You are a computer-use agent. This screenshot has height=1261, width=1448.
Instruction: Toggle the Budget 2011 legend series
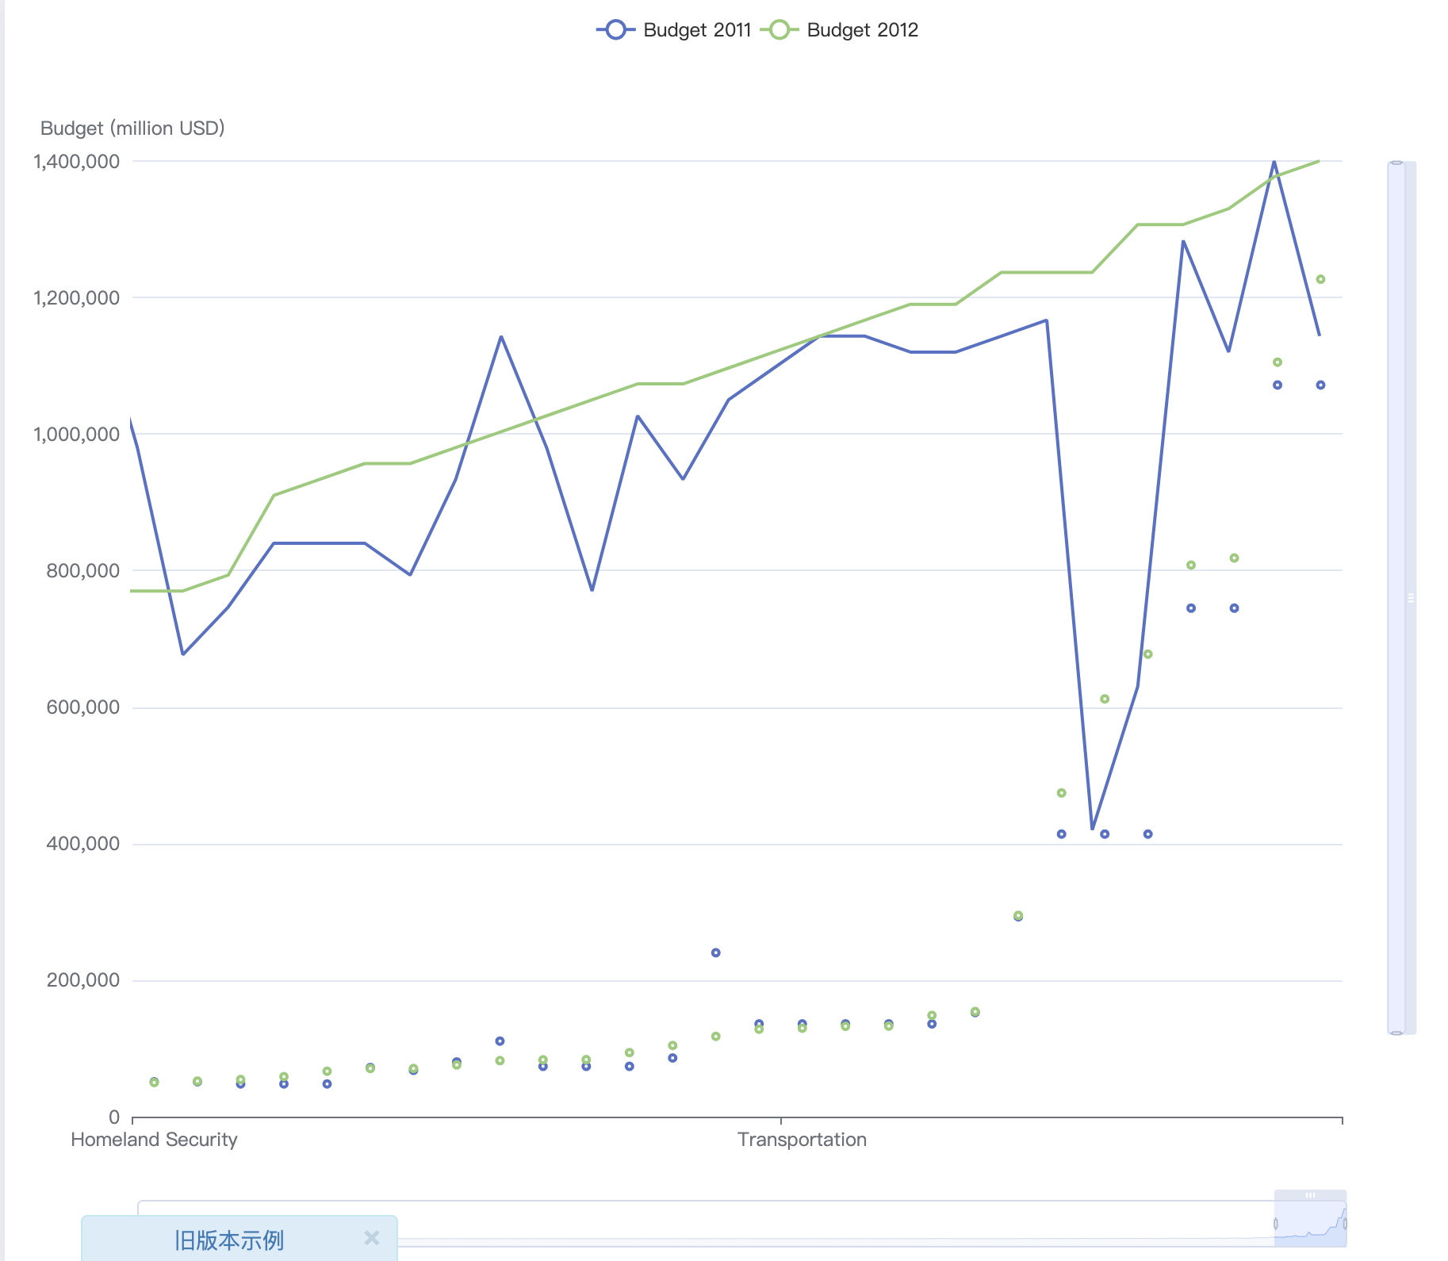(x=674, y=30)
